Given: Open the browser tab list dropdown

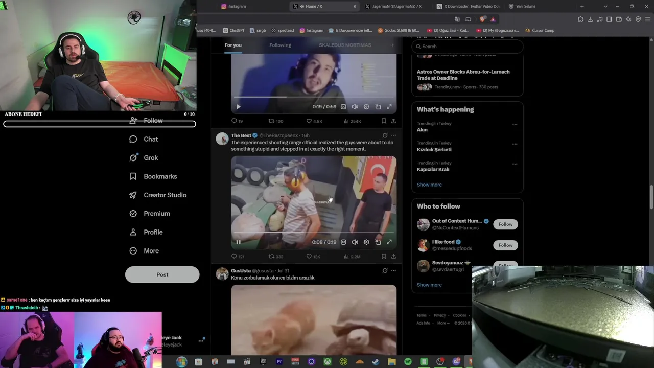Looking at the screenshot, I should pyautogui.click(x=605, y=6).
